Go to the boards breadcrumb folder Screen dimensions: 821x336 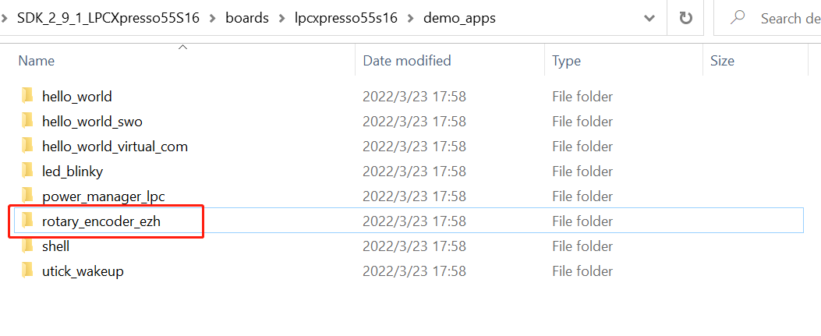click(x=247, y=18)
